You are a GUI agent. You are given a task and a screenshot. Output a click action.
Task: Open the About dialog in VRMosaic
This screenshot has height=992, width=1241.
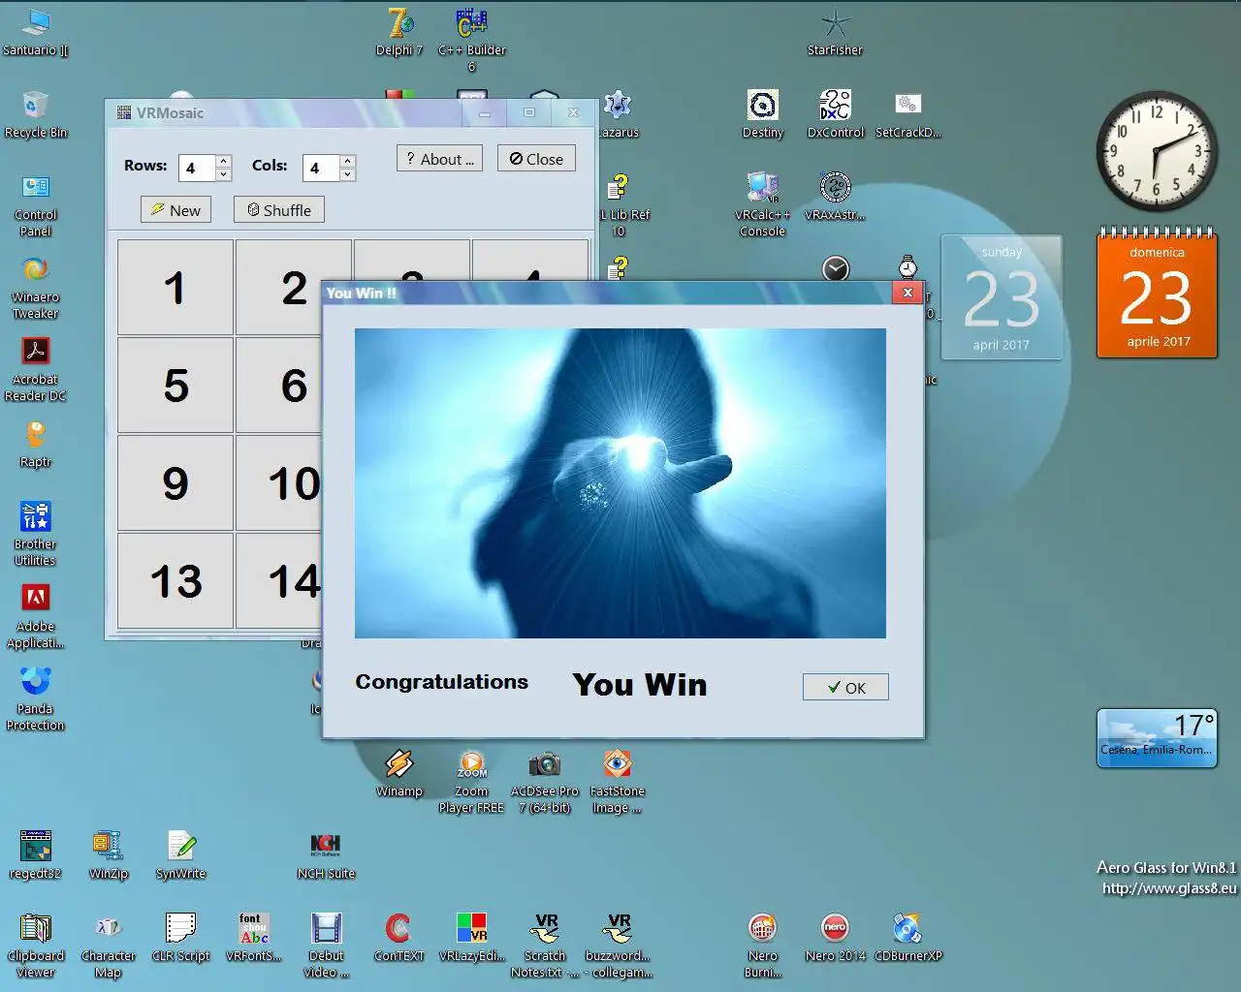pos(439,158)
